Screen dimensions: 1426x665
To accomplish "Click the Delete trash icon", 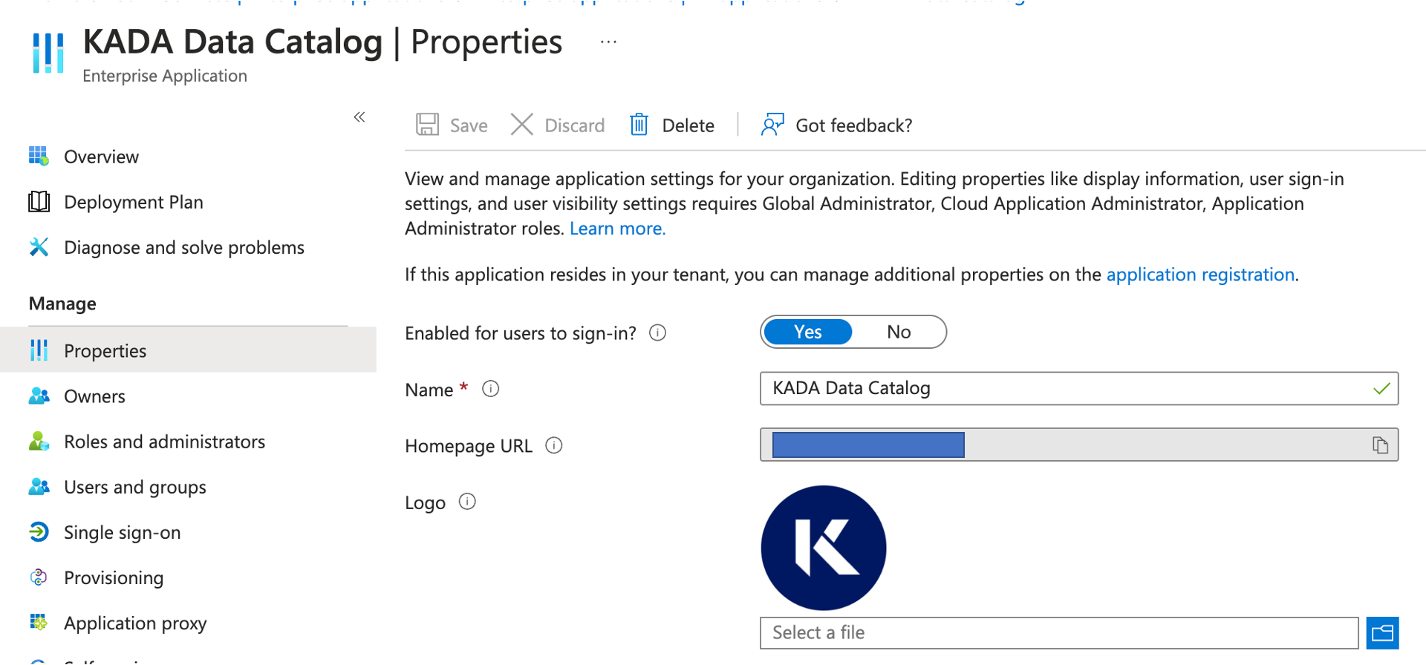I will (639, 125).
